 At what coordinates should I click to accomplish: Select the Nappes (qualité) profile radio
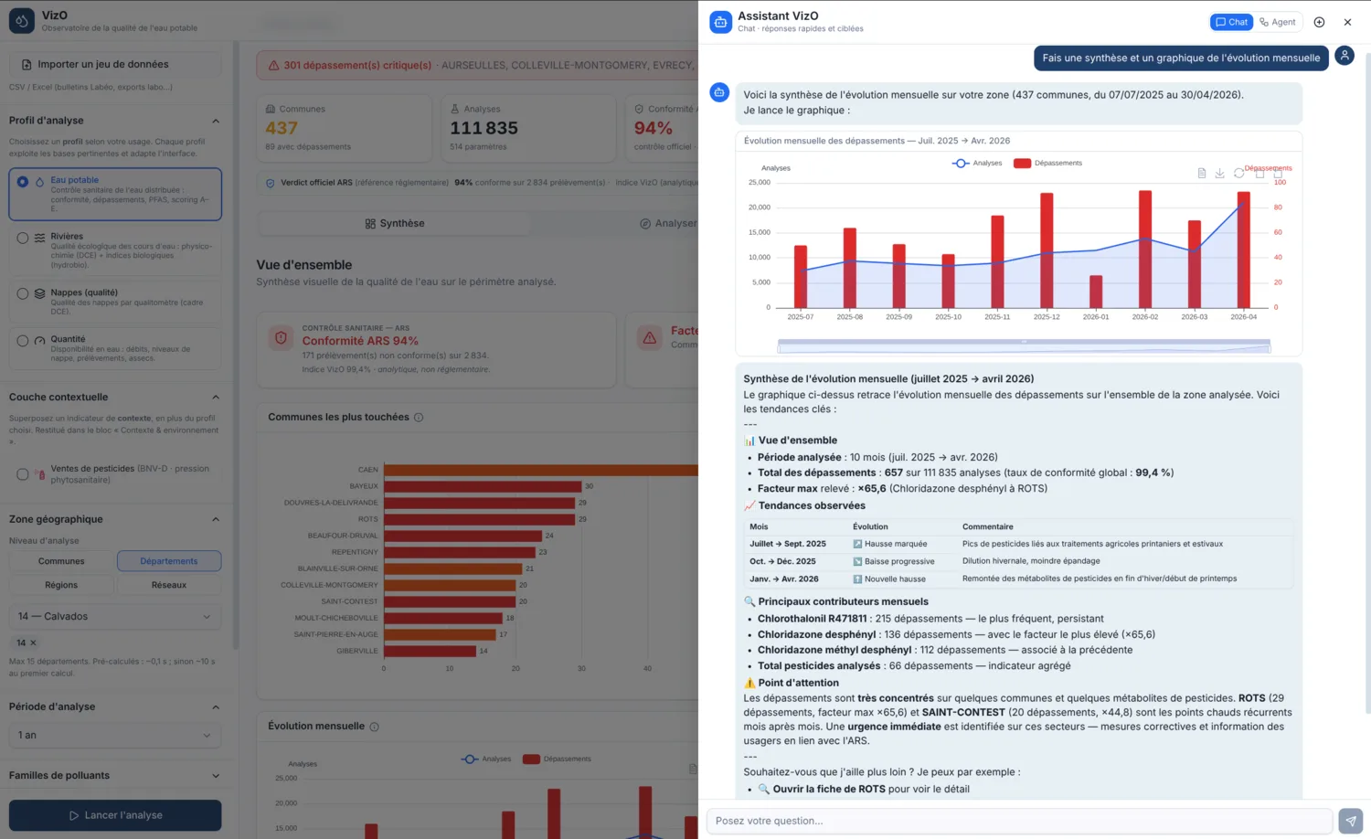click(22, 293)
